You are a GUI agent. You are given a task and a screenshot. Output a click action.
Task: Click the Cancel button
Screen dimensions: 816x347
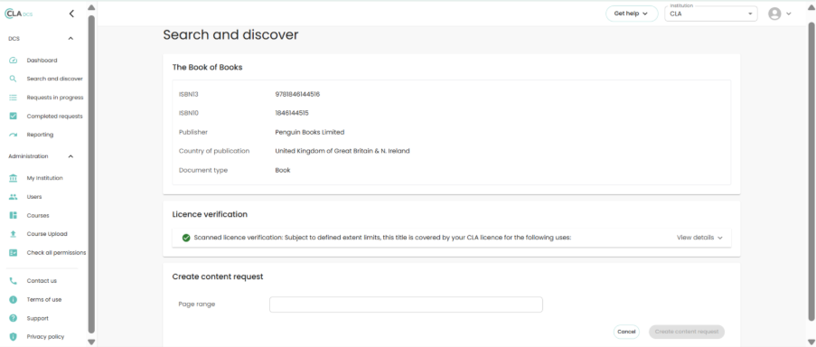tap(626, 332)
